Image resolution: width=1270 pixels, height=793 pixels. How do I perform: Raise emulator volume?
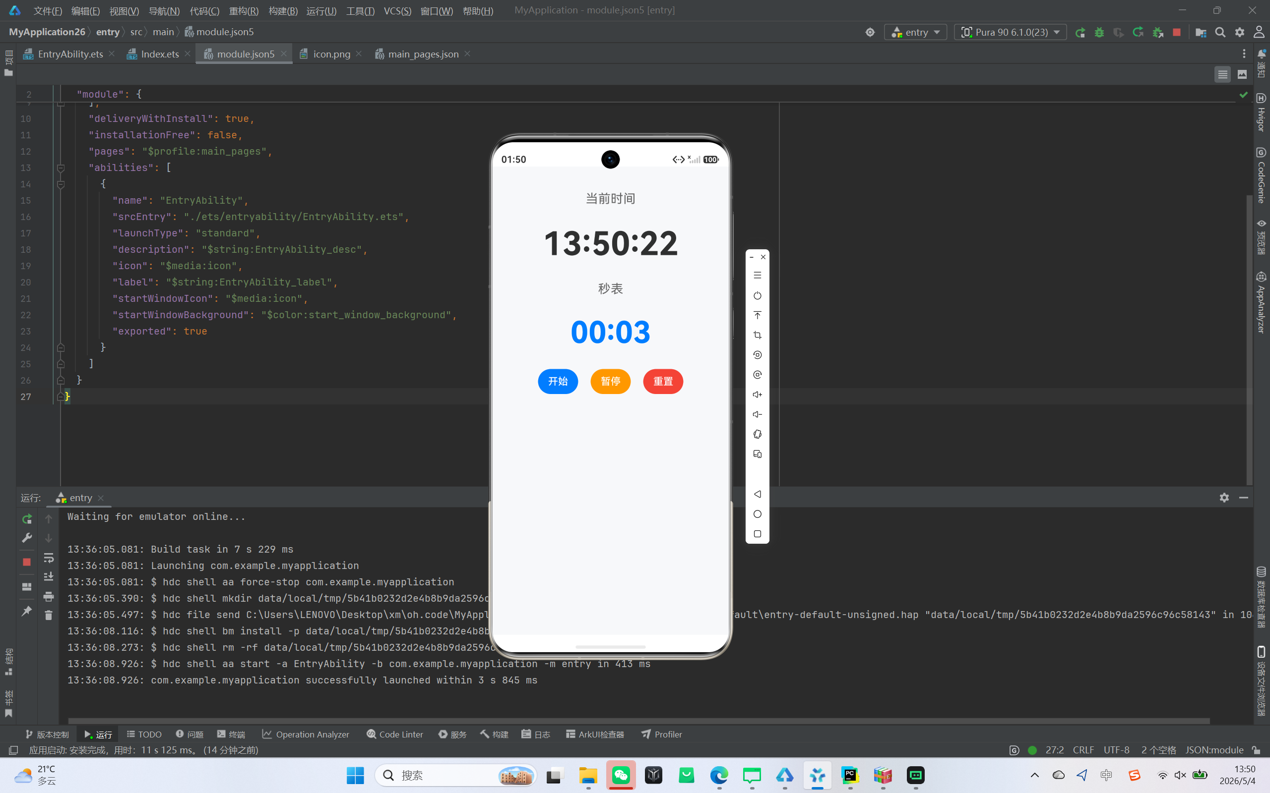tap(757, 395)
